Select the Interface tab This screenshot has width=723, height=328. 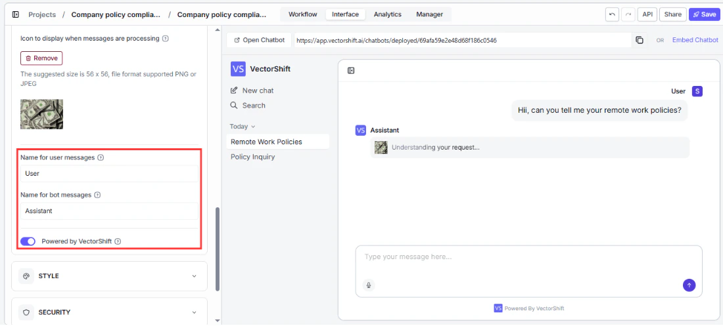click(x=345, y=14)
